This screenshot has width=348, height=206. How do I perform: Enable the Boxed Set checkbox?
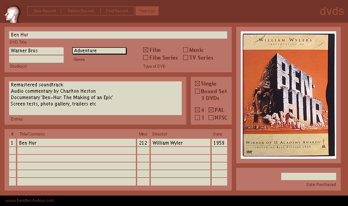click(197, 91)
